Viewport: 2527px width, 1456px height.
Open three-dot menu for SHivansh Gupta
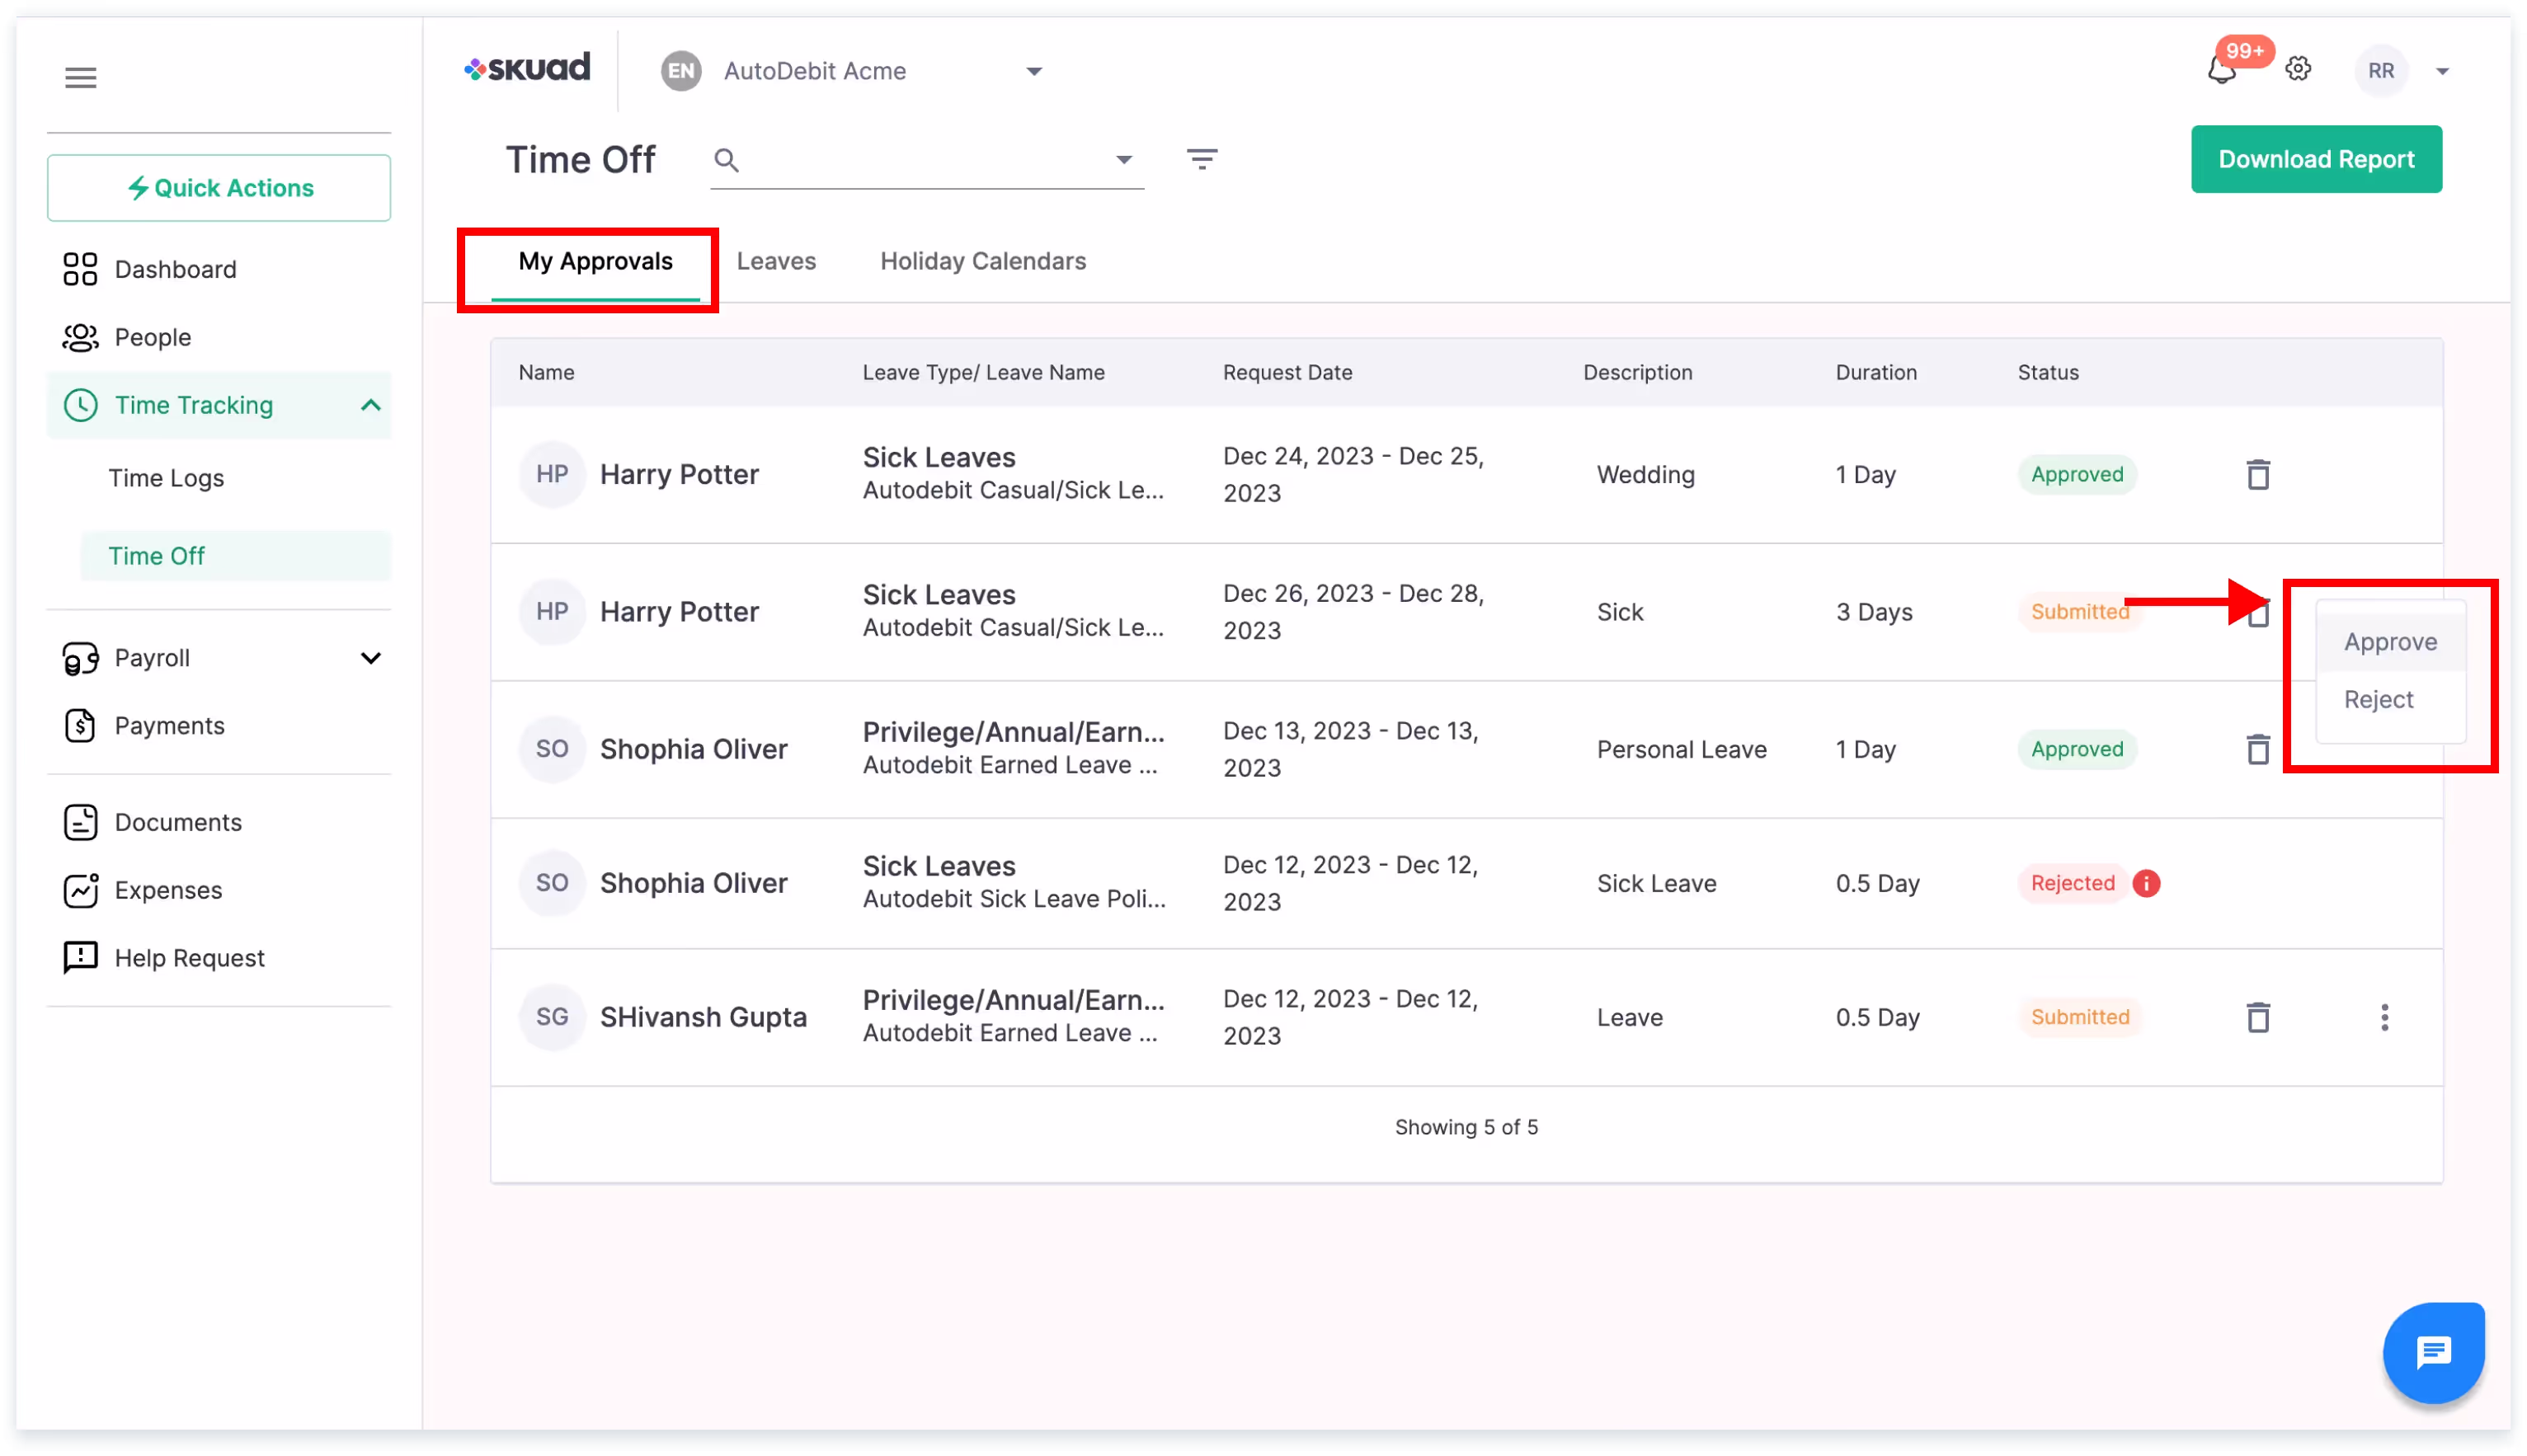click(x=2384, y=1017)
